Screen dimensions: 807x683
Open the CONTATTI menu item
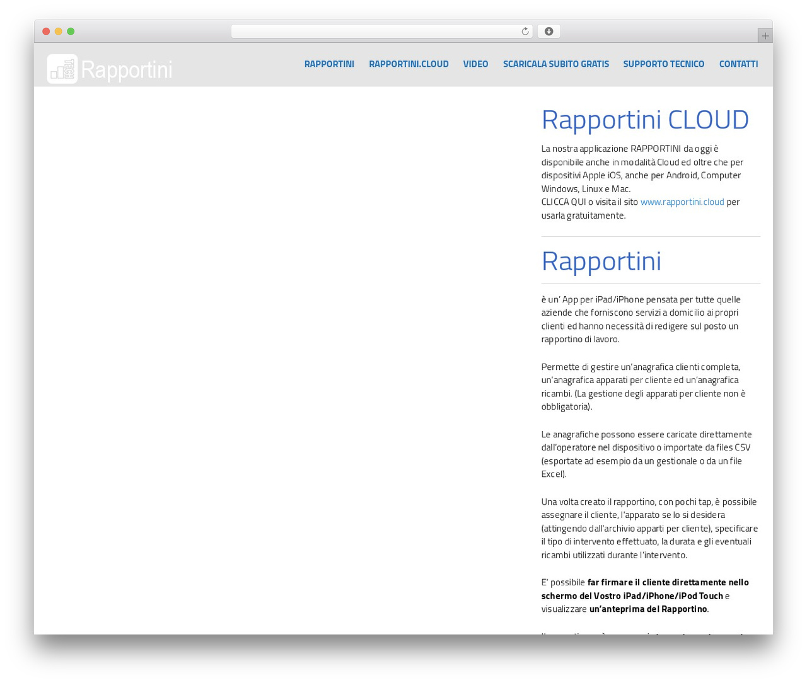pyautogui.click(x=738, y=64)
